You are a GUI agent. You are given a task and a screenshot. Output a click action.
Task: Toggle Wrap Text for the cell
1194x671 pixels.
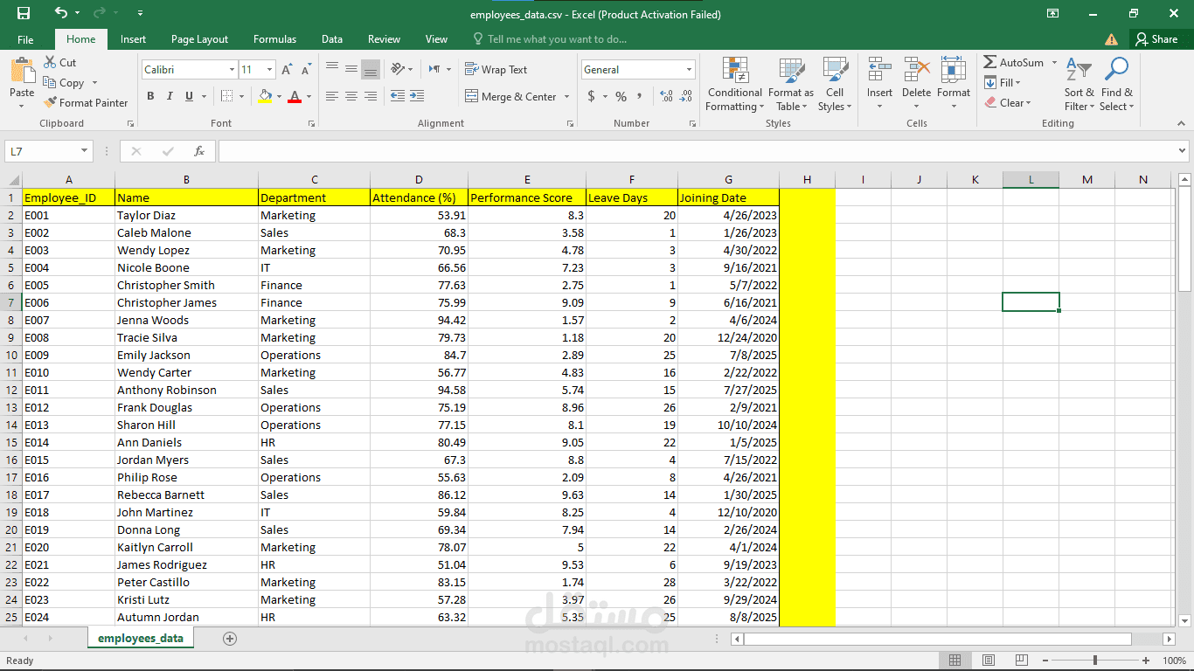pos(496,70)
